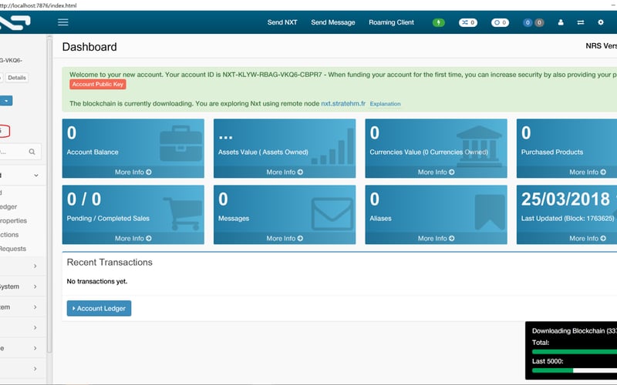Open More Info for Messages
Screen dimensions: 617x385
[285, 239]
